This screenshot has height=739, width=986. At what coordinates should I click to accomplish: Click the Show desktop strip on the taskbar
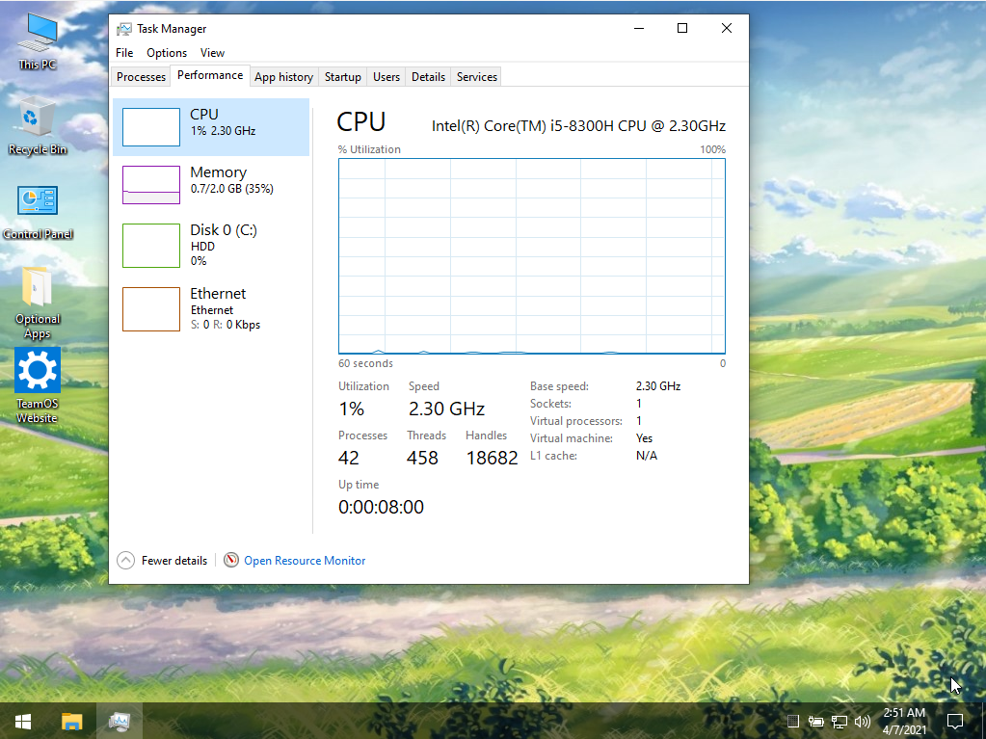(x=983, y=722)
